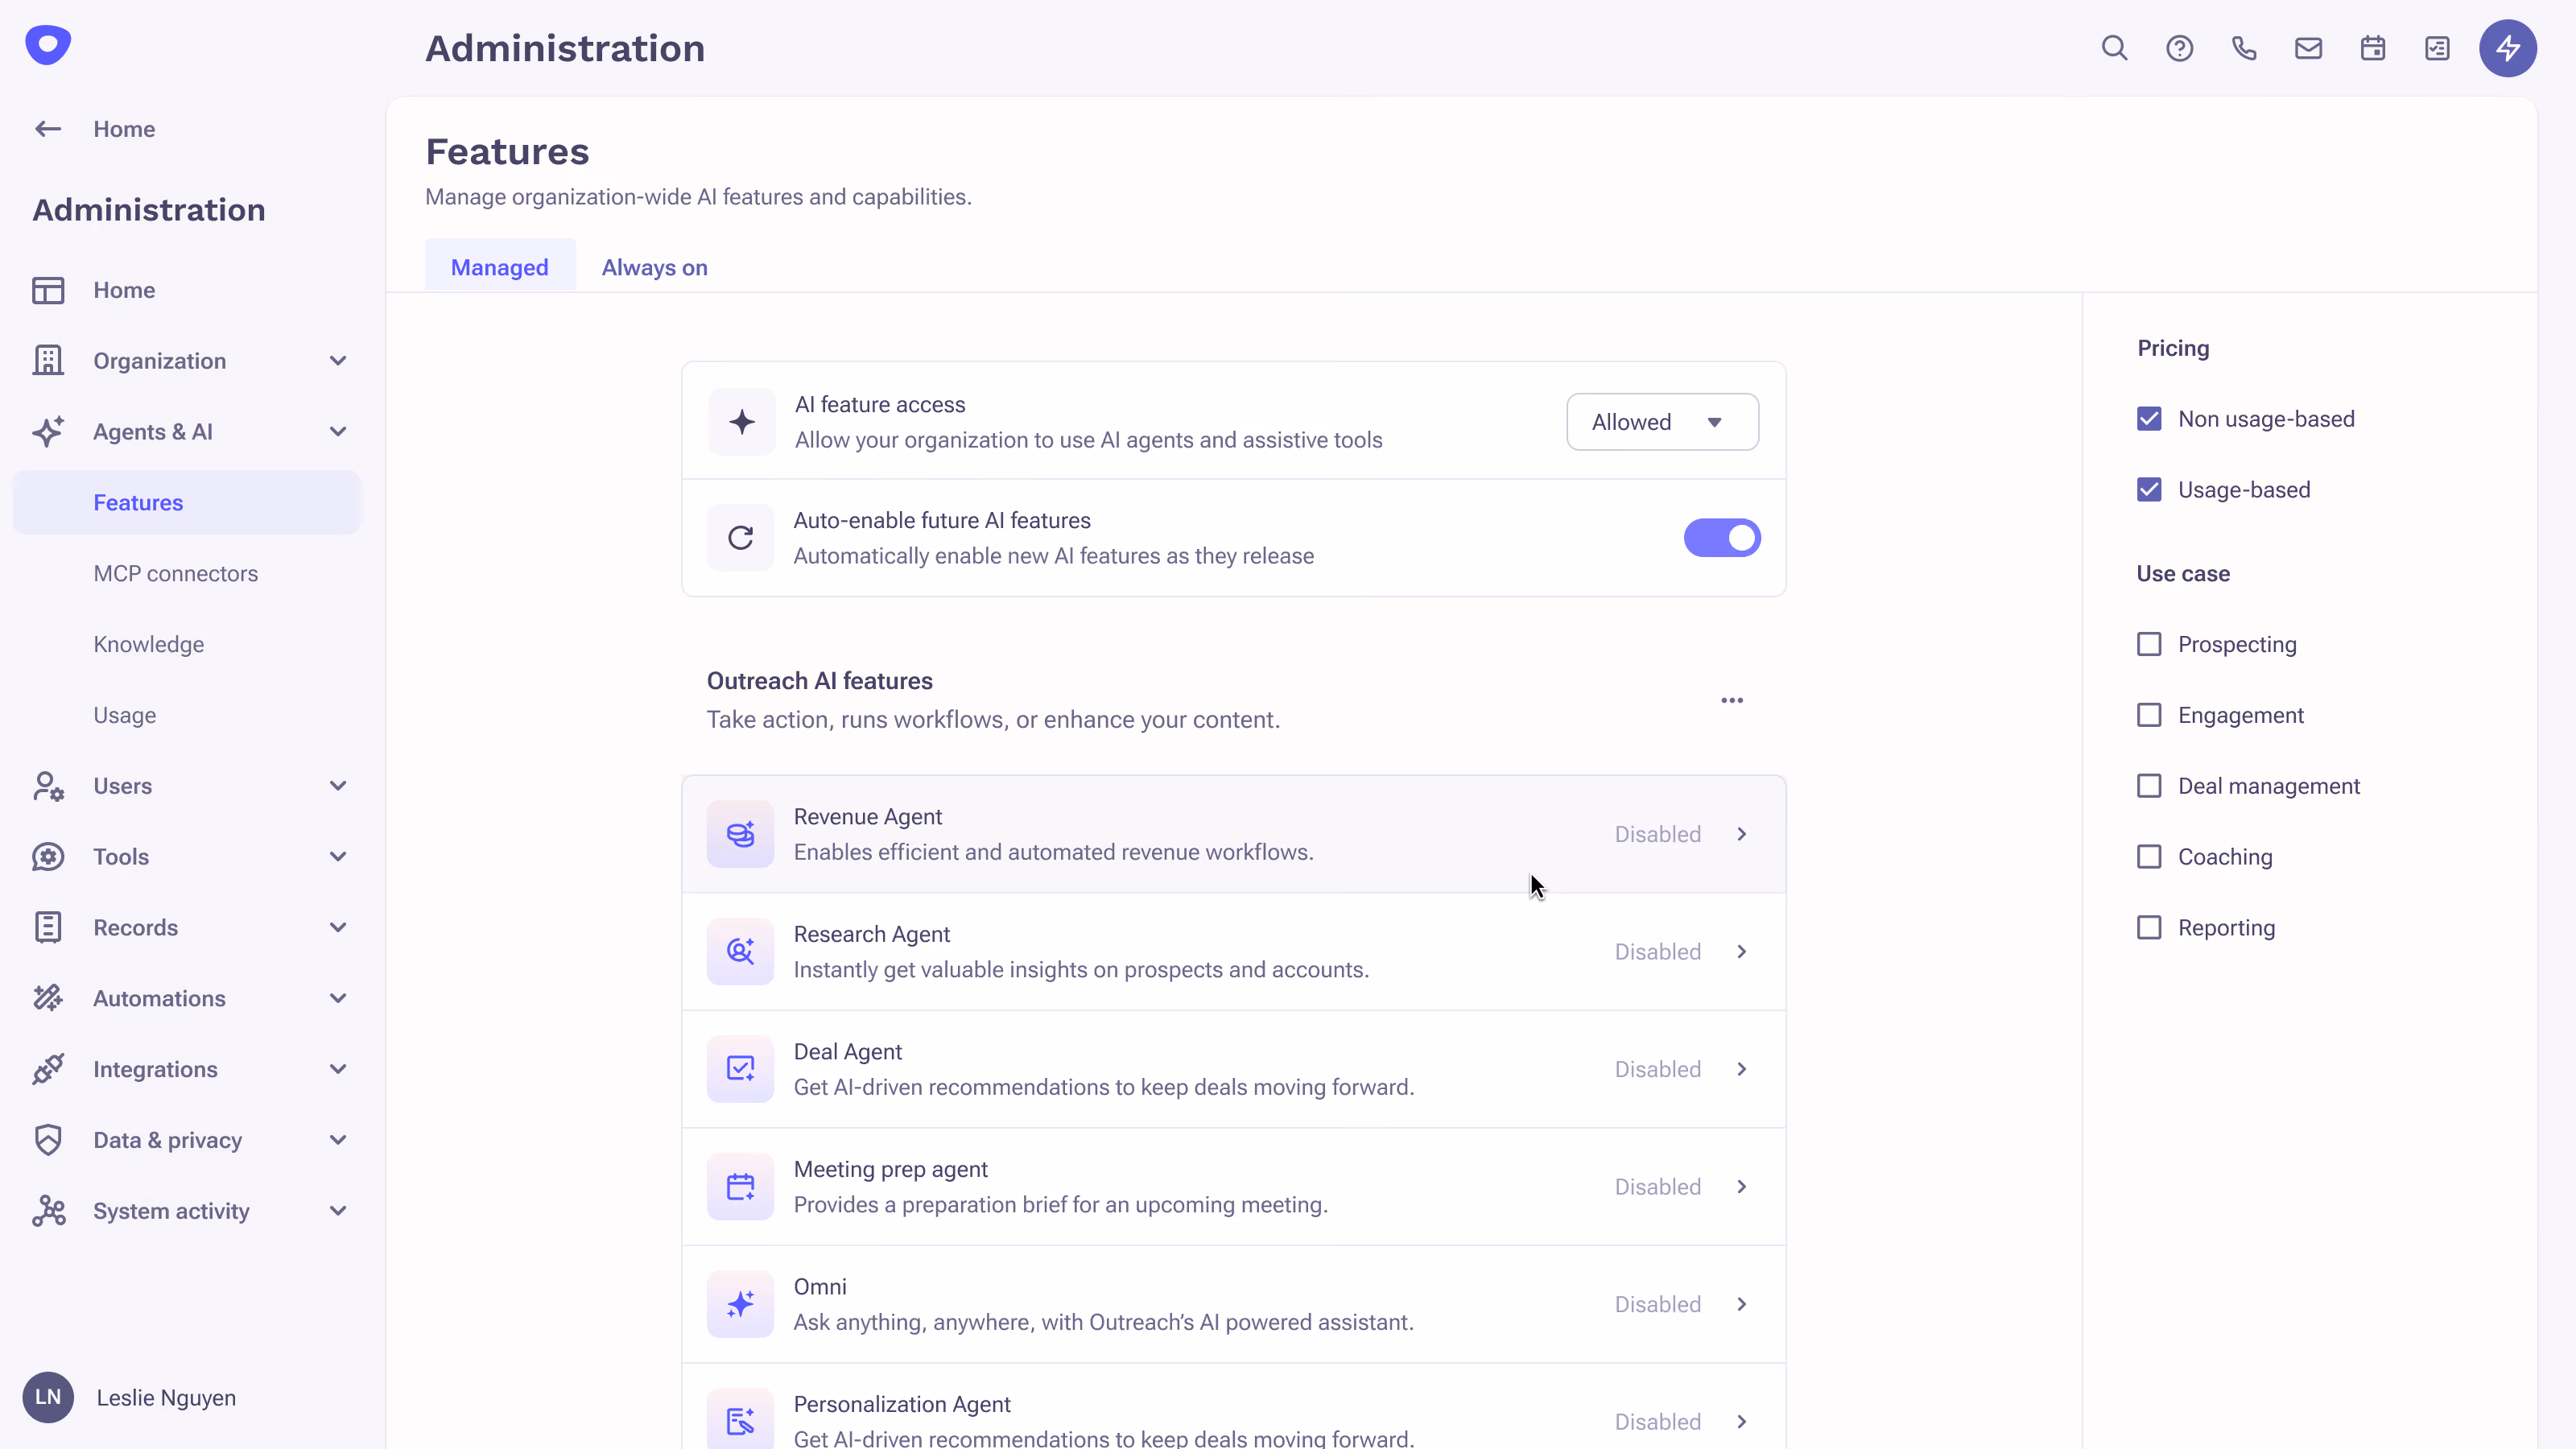Check the Engagement use case
The width and height of the screenshot is (2576, 1449).
(x=2149, y=715)
